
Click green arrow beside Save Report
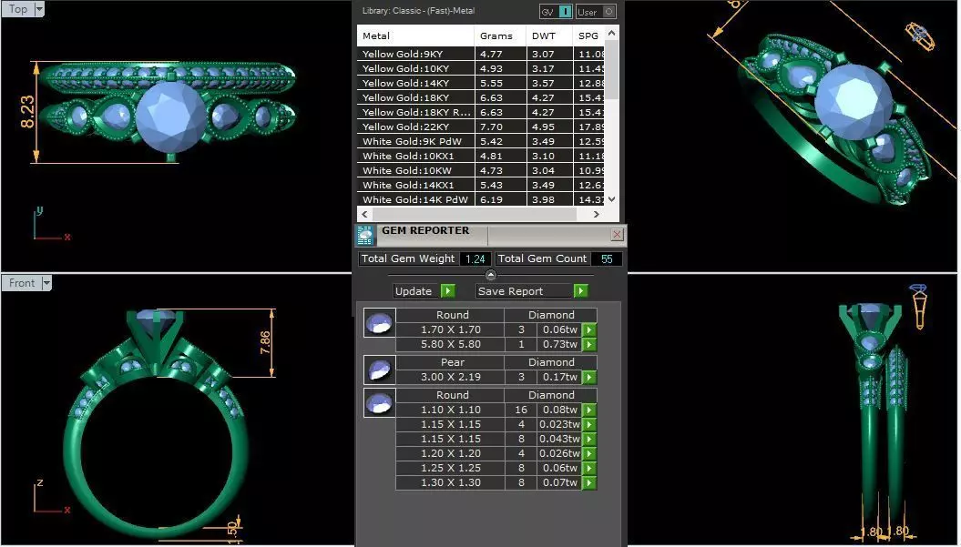[x=580, y=291]
